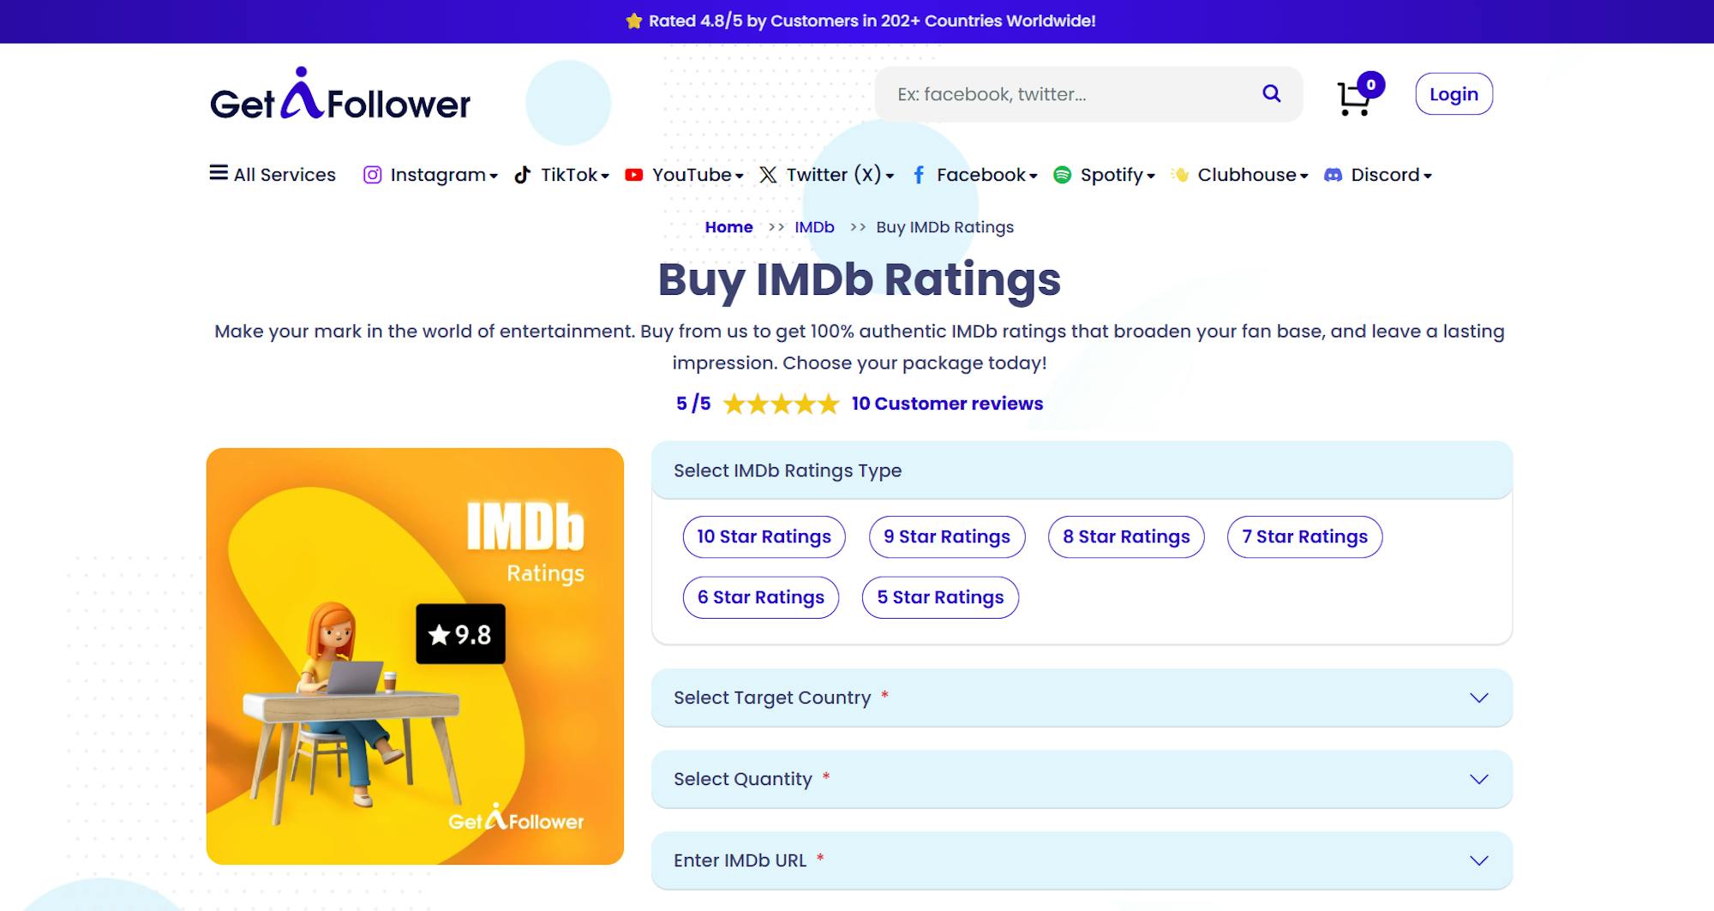1714x911 pixels.
Task: Select 8 Star Ratings option
Action: [x=1126, y=536]
